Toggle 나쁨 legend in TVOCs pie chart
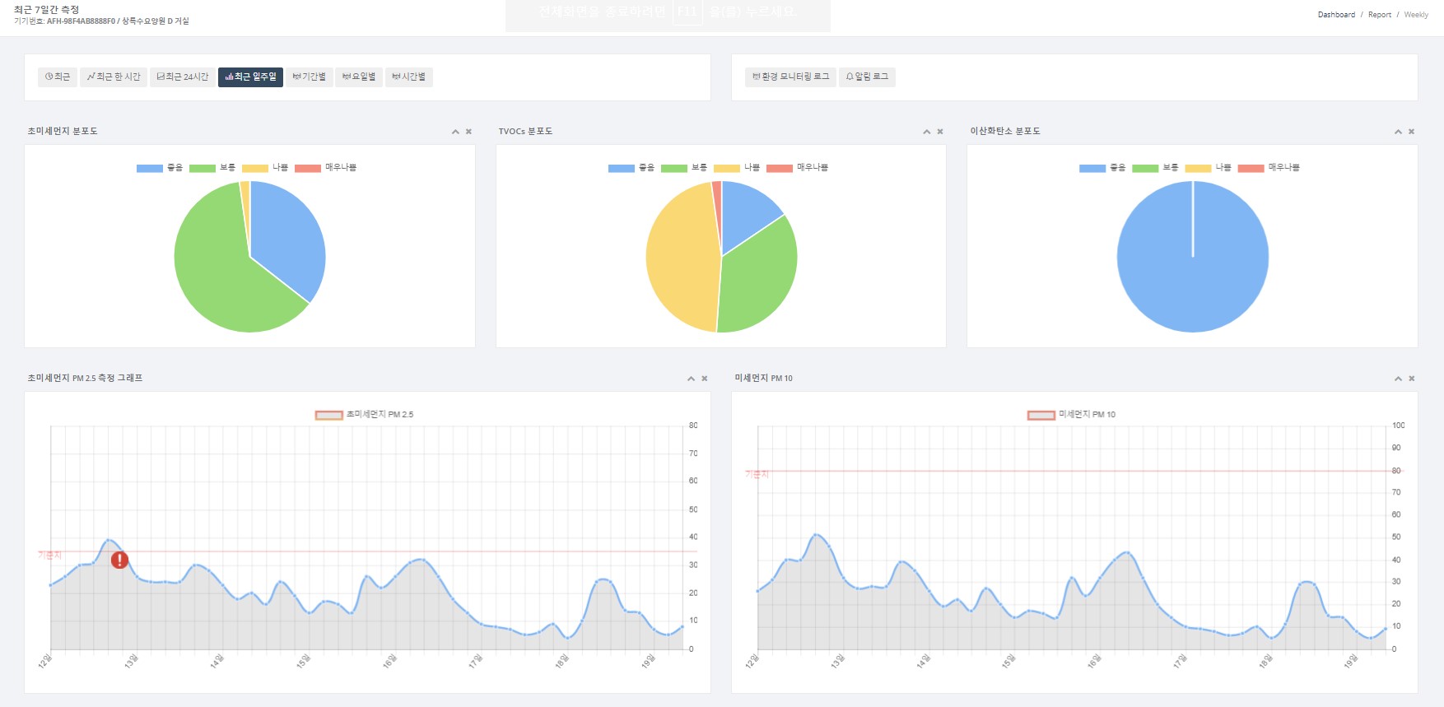This screenshot has width=1444, height=707. pos(737,168)
